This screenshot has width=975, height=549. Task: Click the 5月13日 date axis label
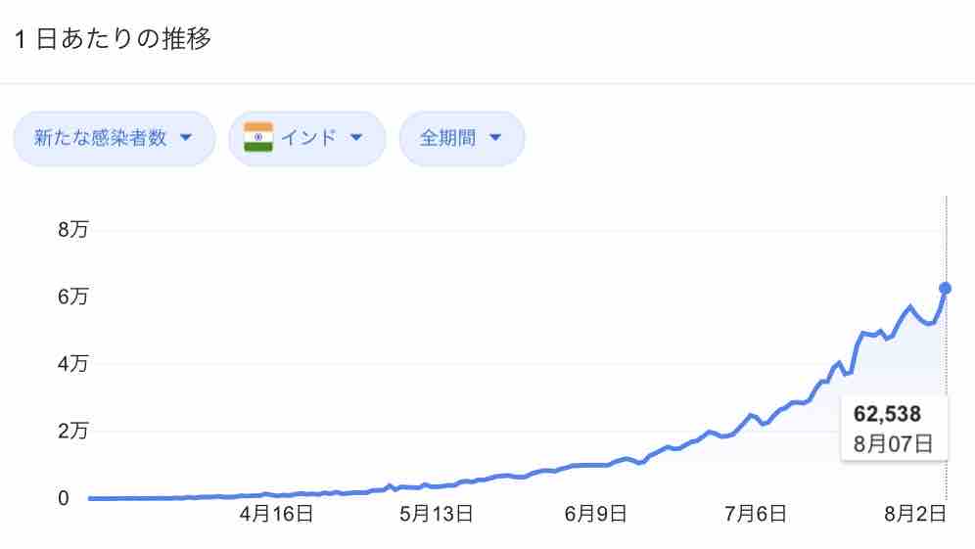[436, 514]
